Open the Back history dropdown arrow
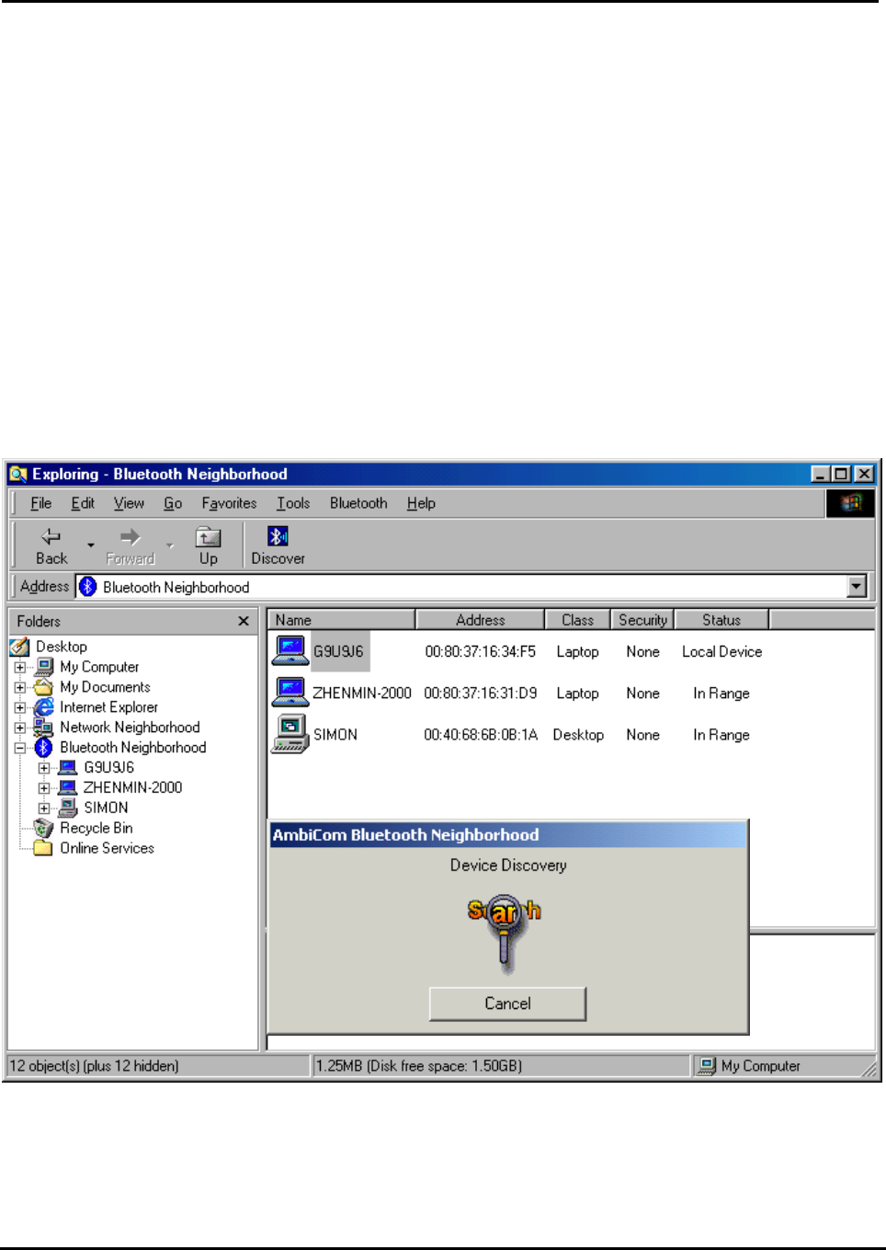This screenshot has width=886, height=1250. pyautogui.click(x=90, y=545)
